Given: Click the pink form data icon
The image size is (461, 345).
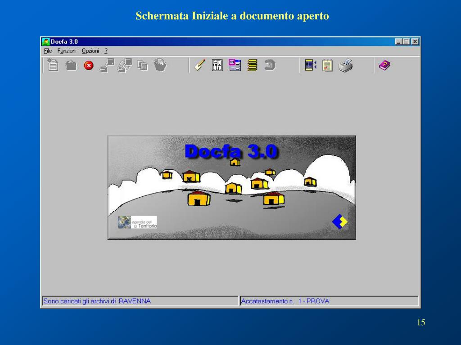Looking at the screenshot, I should click(x=235, y=65).
